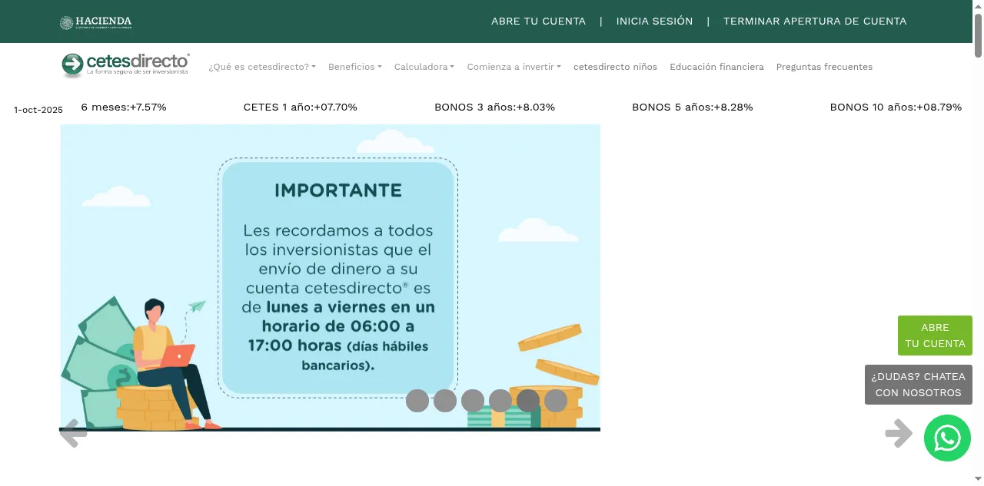The width and height of the screenshot is (984, 486).
Task: Click the 6 meses rate text
Action: click(x=124, y=107)
